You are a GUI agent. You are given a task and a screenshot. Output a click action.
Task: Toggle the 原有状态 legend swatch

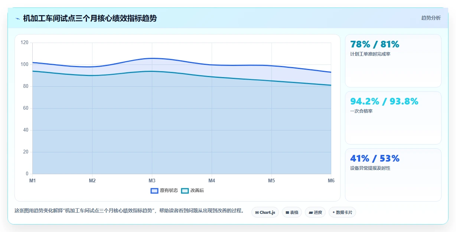pyautogui.click(x=154, y=190)
